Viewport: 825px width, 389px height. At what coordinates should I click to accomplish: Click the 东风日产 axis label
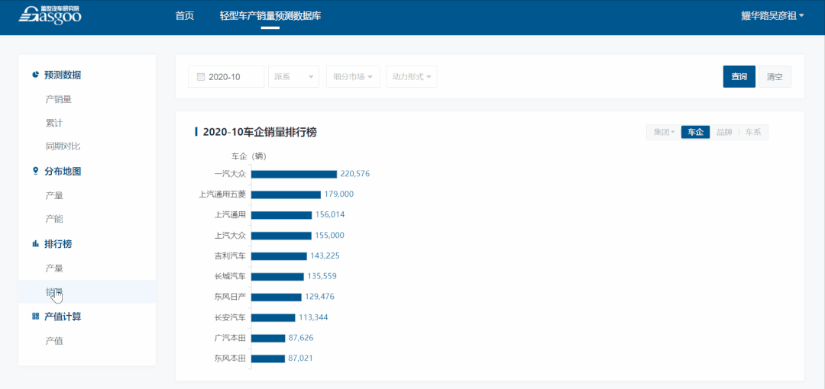click(x=230, y=297)
